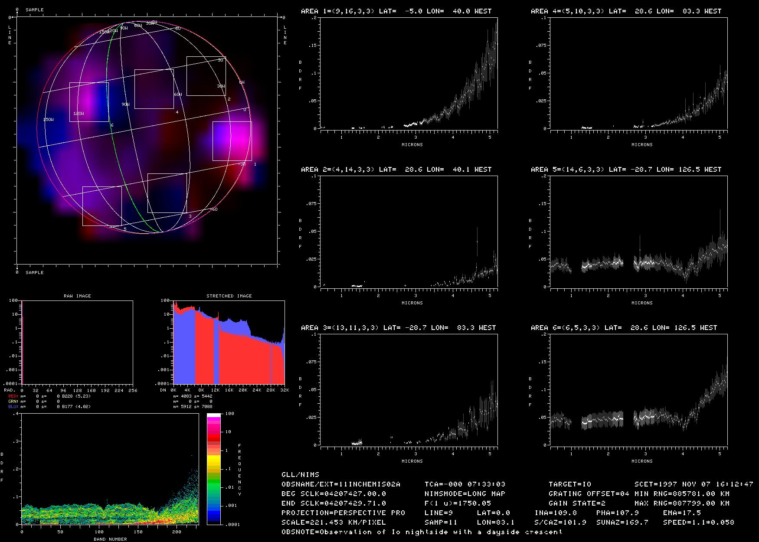The image size is (759, 542).
Task: Click the "S/CAZ=101.9" entry
Action: [560, 522]
